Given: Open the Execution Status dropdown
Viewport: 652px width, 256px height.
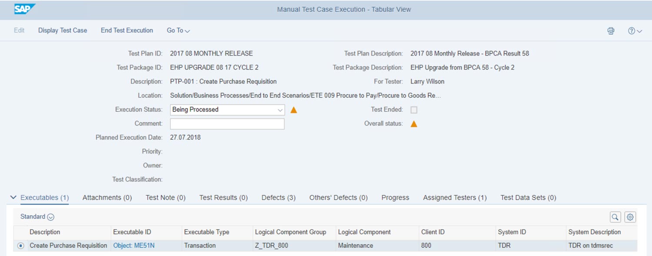Looking at the screenshot, I should tap(280, 110).
